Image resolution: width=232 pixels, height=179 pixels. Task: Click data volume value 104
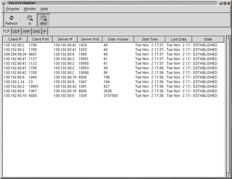(x=107, y=82)
